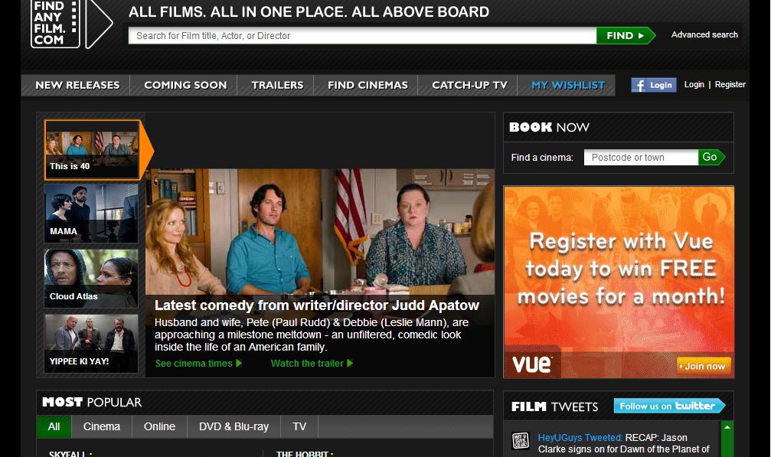Click the HeyUGuys avatar in Film Tweets

[521, 442]
